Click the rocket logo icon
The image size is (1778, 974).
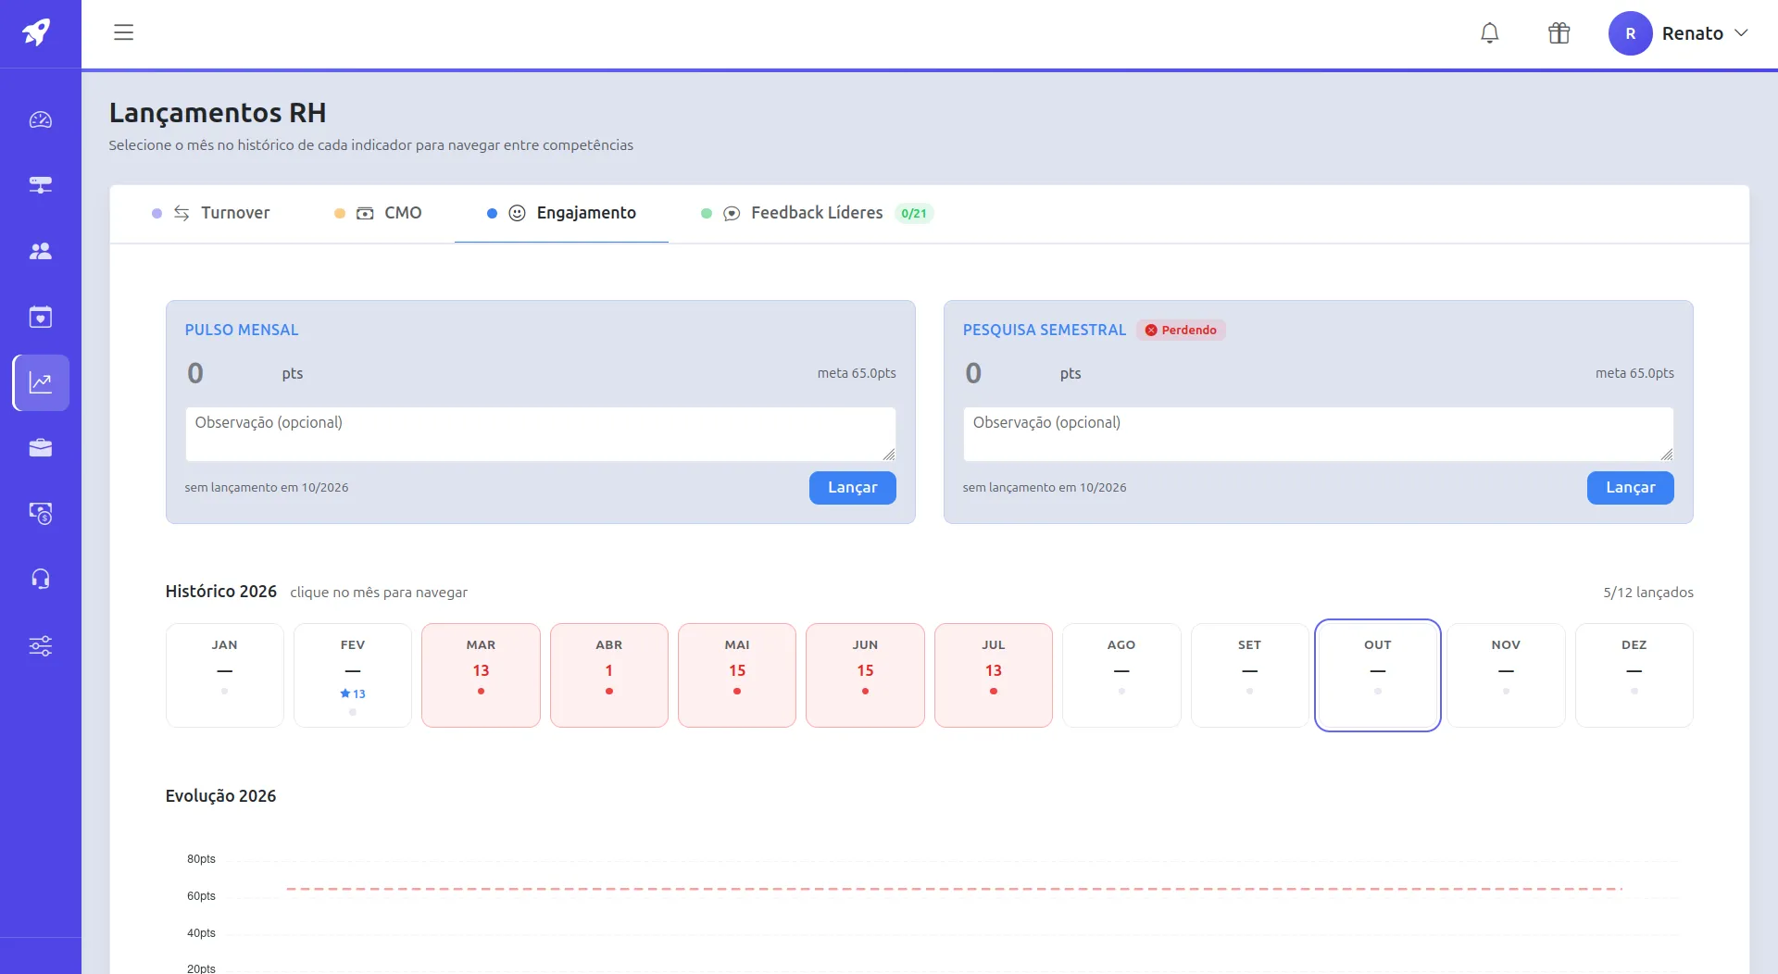37,32
